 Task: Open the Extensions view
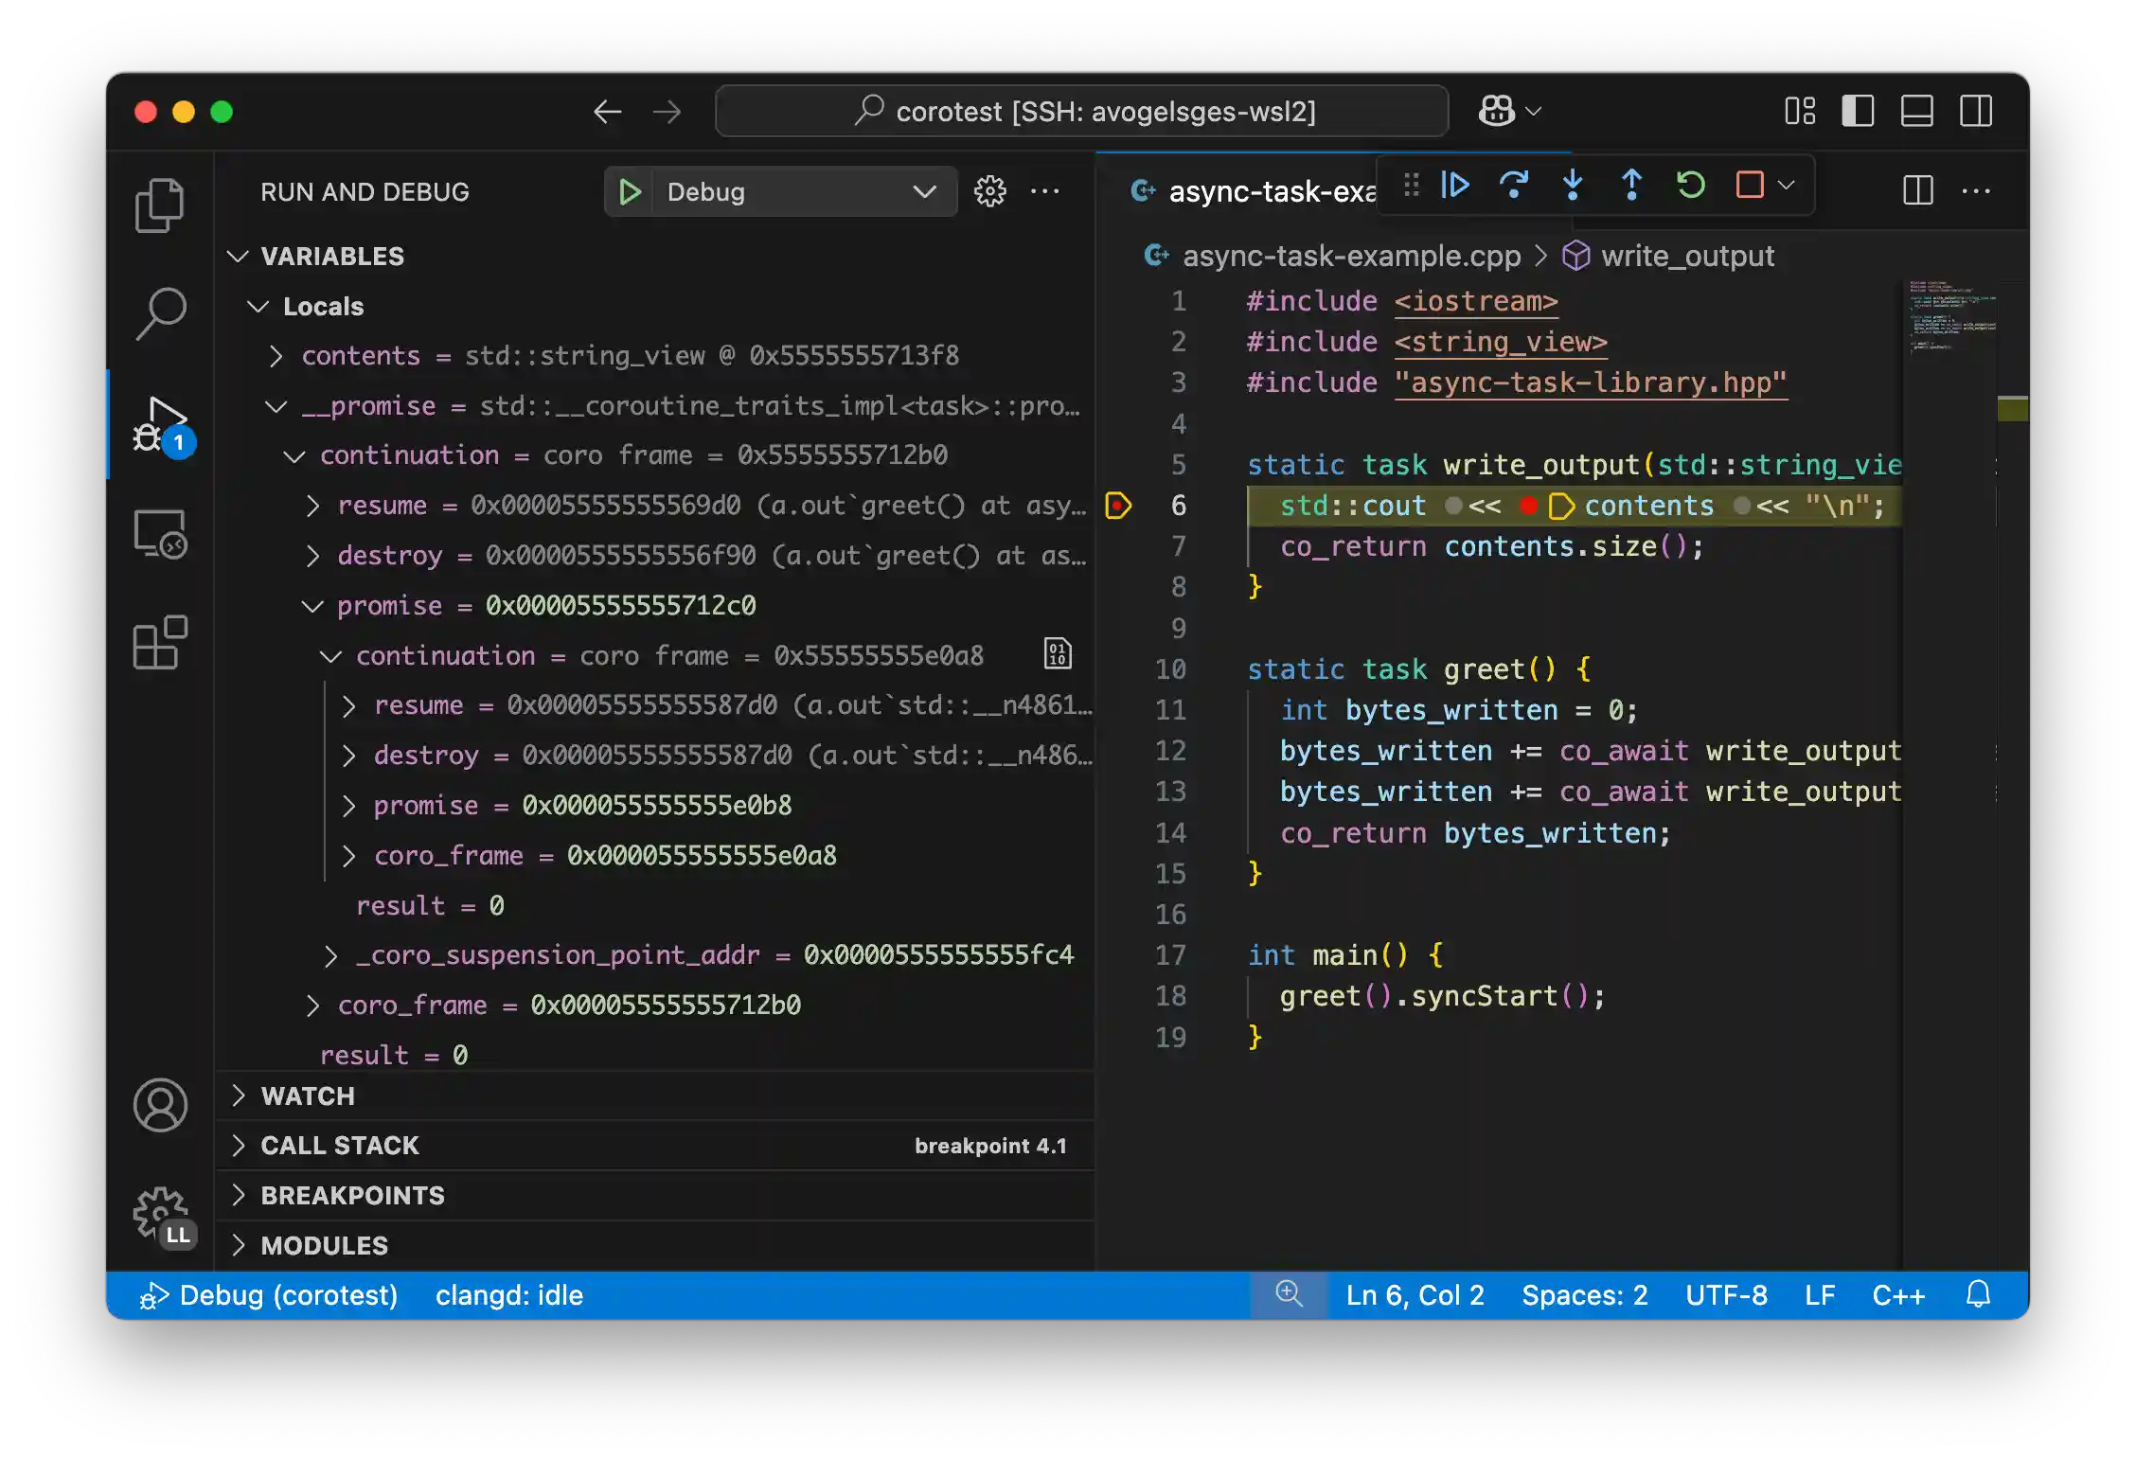161,642
